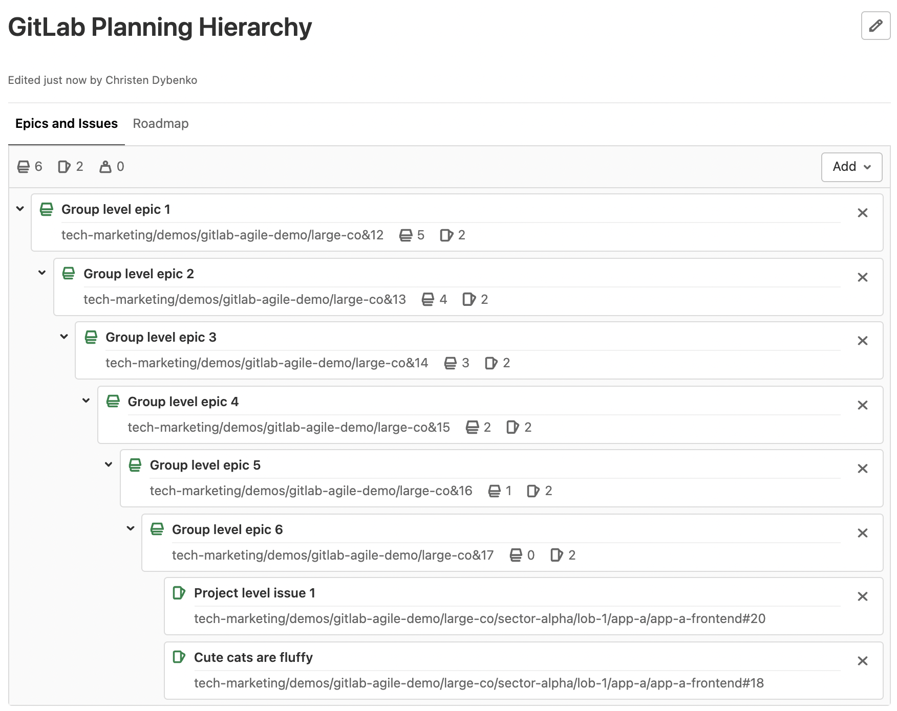Viewport: 897px width, 711px height.
Task: Open Group level epic 6 link
Action: tap(227, 530)
